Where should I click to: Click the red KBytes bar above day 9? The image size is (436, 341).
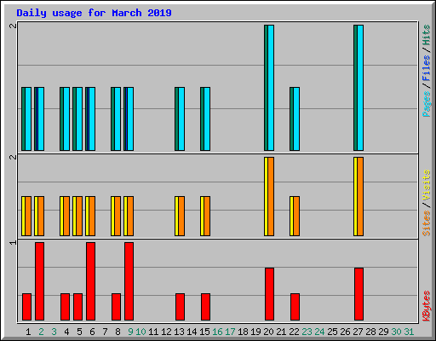tap(129, 281)
